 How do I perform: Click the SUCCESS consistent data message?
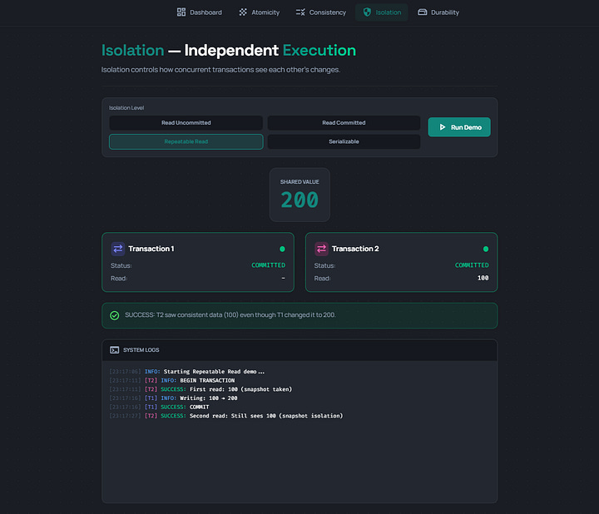230,315
